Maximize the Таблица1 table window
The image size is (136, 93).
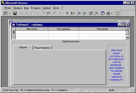pos(123,25)
